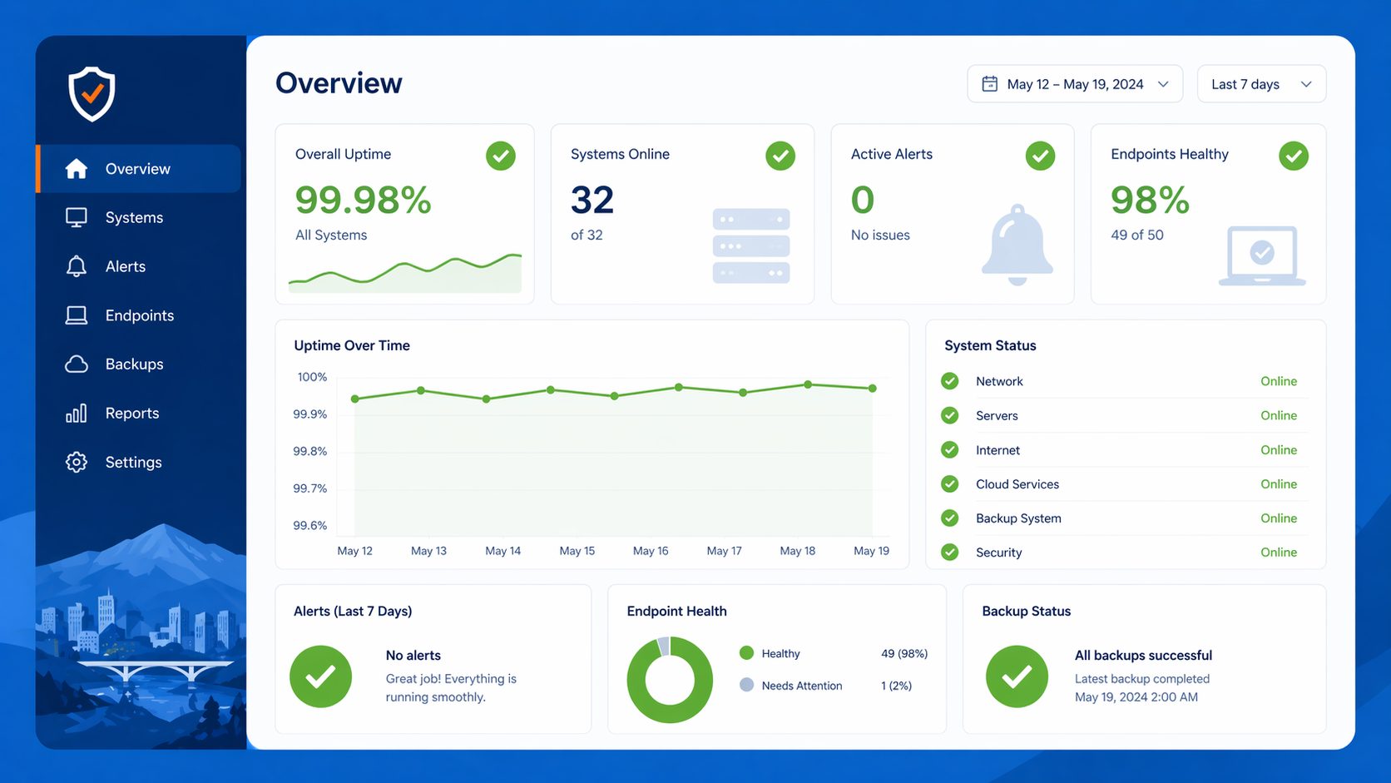Open Backups using the cloud icon
1391x783 pixels.
(x=76, y=364)
